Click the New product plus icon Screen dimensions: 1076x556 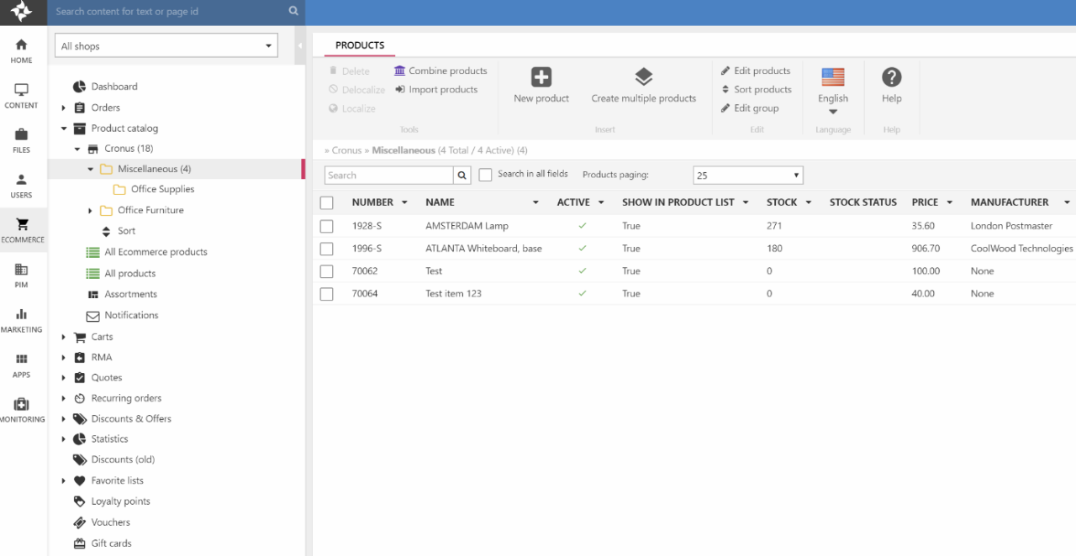pyautogui.click(x=541, y=77)
